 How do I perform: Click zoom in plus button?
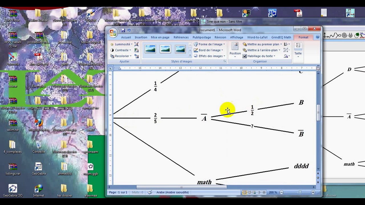tap(313, 192)
